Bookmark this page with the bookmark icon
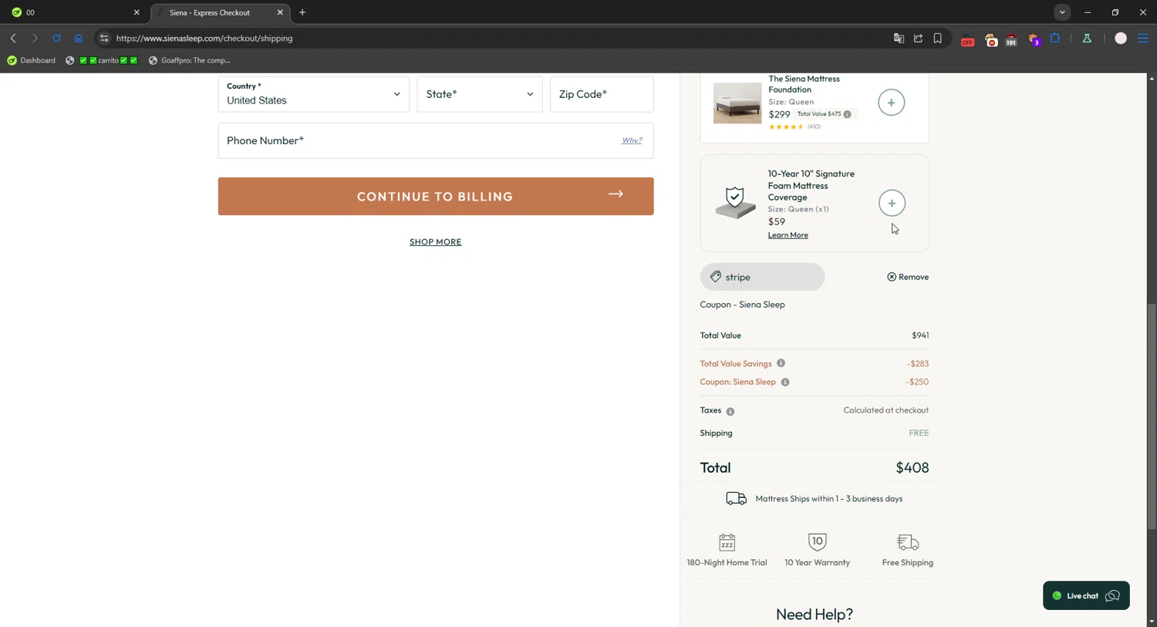1157x627 pixels. click(x=938, y=38)
